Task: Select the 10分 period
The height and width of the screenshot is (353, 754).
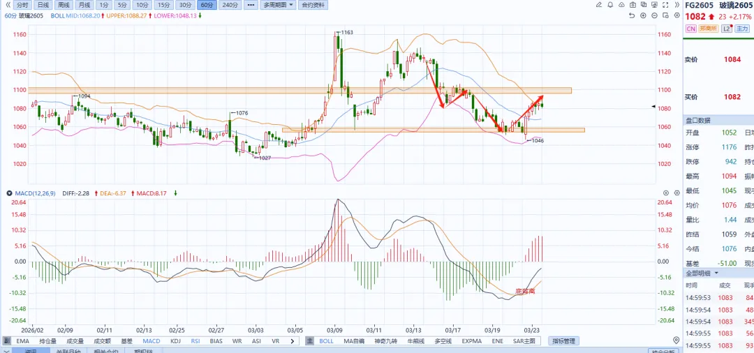Action: click(142, 6)
